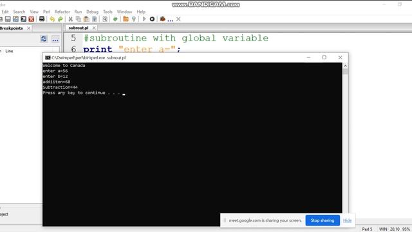The height and width of the screenshot is (232, 412).
Task: Open the Refactor menu
Action: click(62, 12)
